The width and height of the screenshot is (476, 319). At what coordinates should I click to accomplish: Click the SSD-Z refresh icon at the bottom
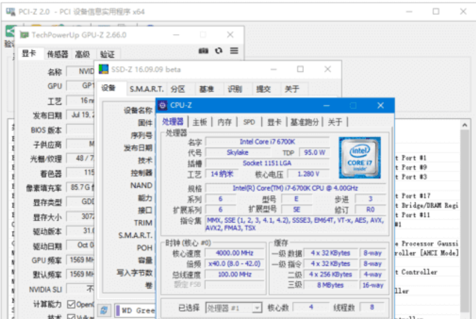click(104, 310)
